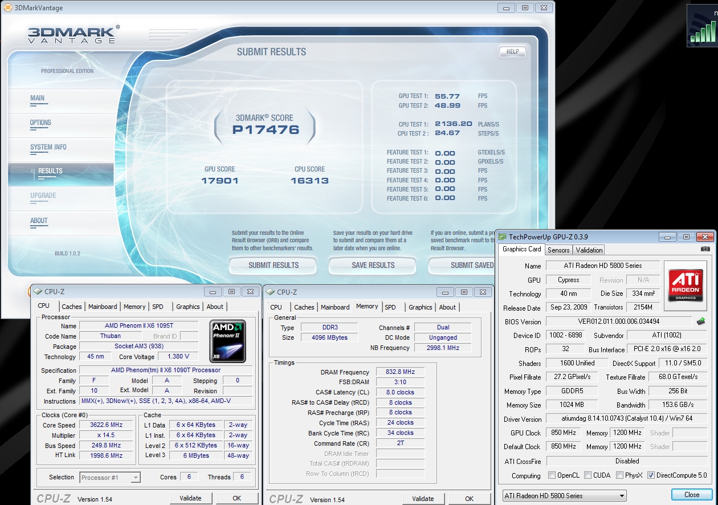Click the Memory-tab CPU-Z window title icon
This screenshot has width=718, height=505.
[271, 292]
